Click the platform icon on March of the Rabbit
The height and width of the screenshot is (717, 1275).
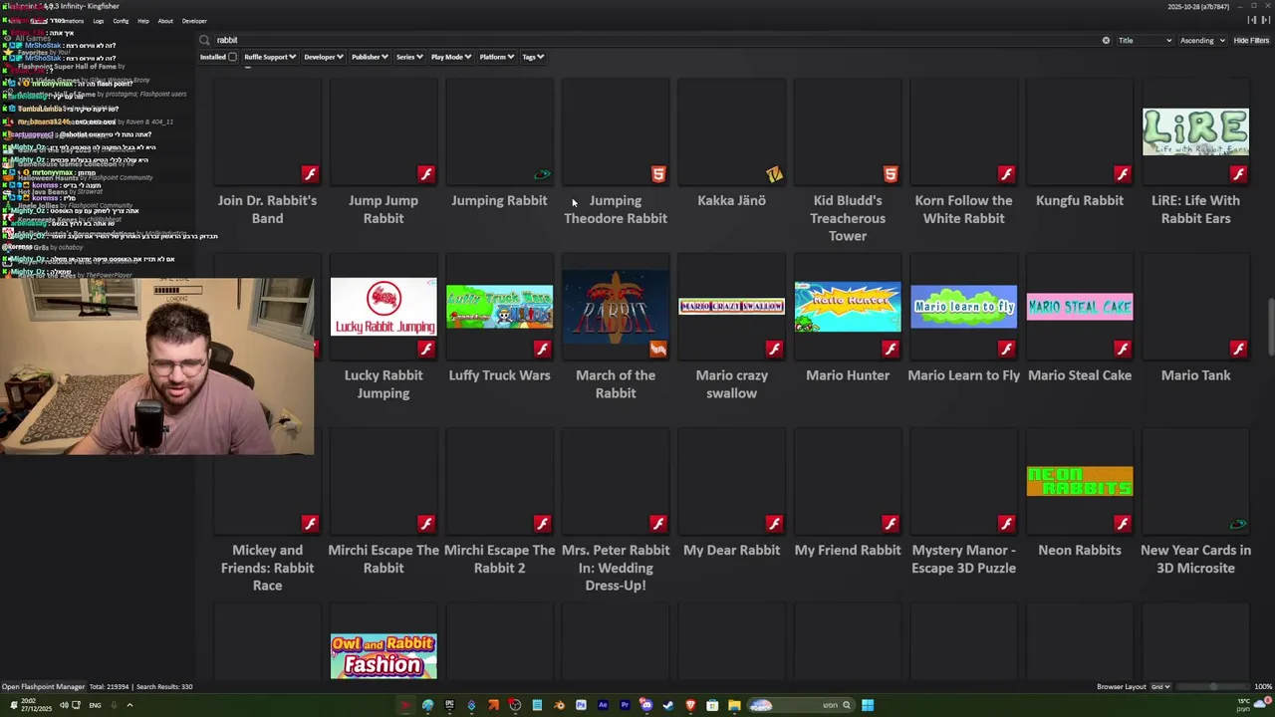point(658,349)
